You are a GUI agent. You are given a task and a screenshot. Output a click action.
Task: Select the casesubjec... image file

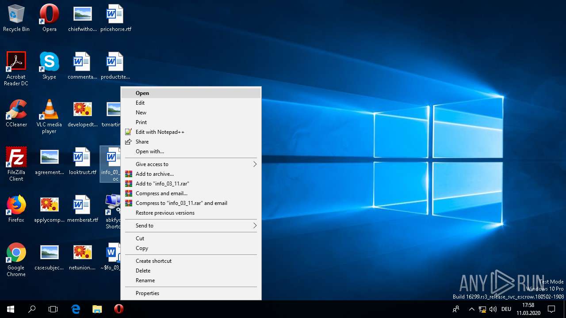tap(50, 257)
